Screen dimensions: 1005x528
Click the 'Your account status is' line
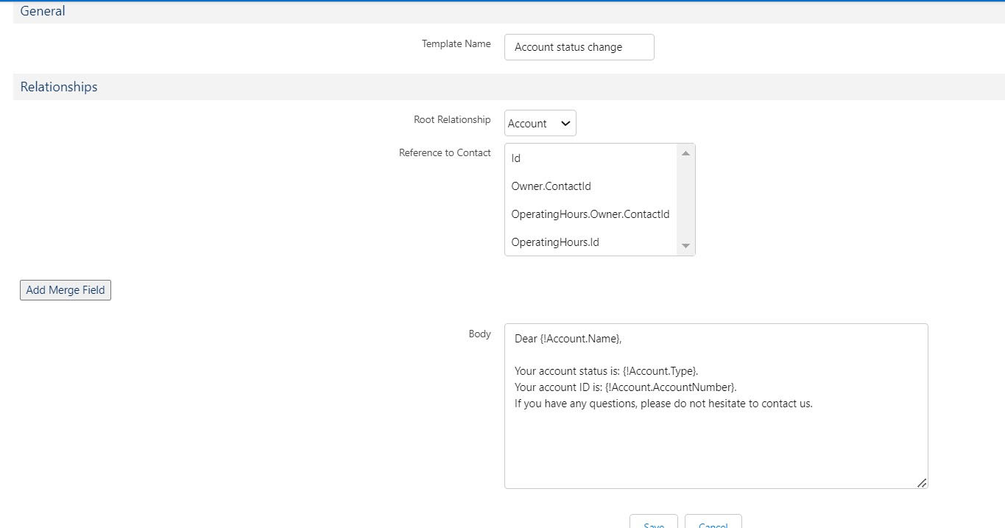[x=606, y=371]
